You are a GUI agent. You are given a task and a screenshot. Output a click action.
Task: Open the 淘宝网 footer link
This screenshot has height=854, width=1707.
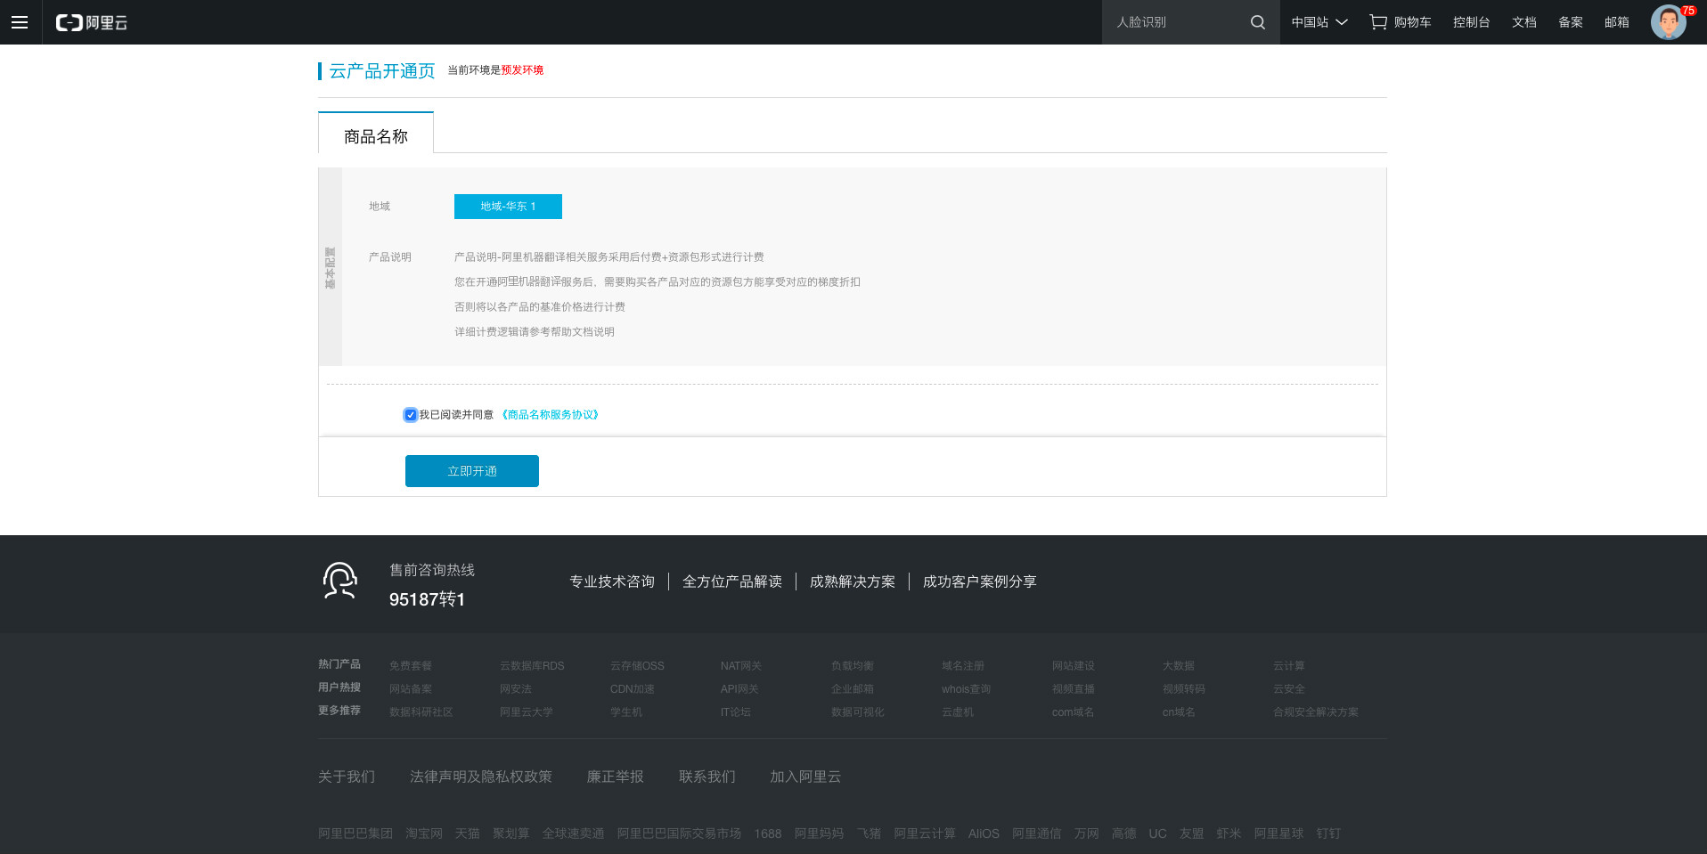click(424, 834)
